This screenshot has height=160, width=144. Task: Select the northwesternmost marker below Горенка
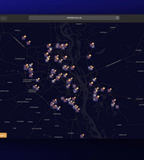click(x=24, y=38)
